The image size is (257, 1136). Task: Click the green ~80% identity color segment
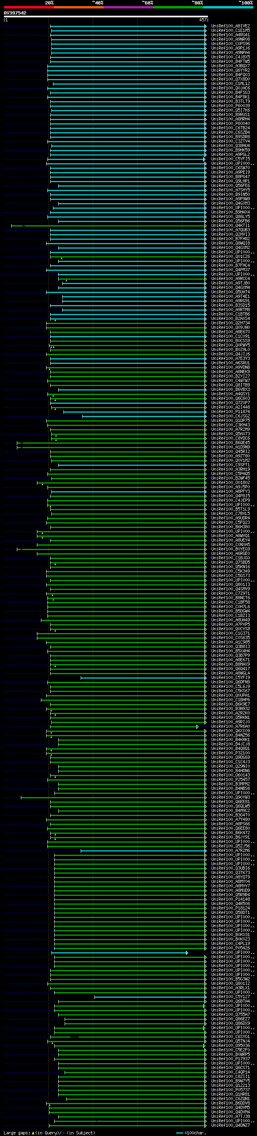[178, 7]
